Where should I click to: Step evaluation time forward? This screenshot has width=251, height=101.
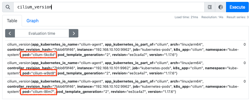pyautogui.click(x=74, y=33)
